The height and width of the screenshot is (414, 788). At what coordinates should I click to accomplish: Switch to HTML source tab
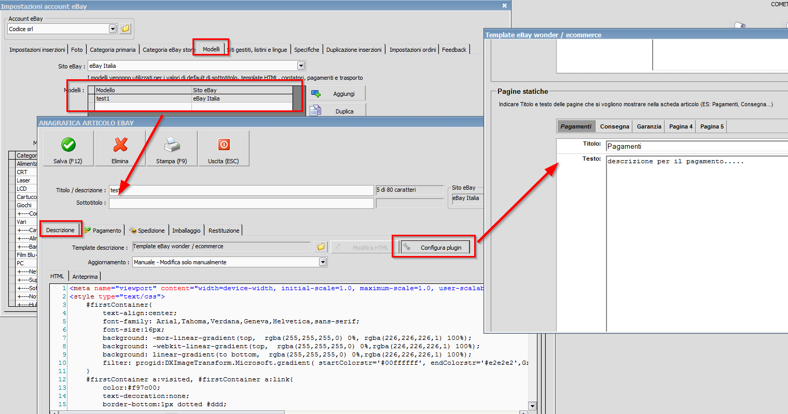pos(57,276)
